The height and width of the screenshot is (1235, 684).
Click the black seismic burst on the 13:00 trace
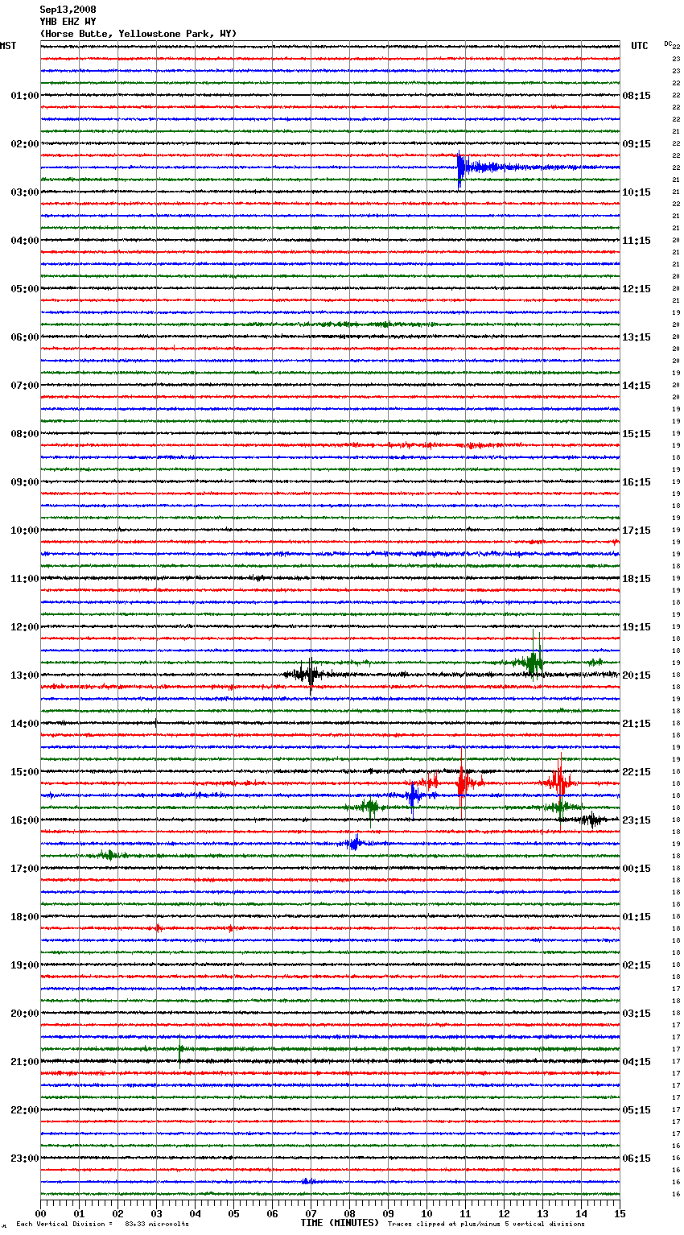click(309, 675)
